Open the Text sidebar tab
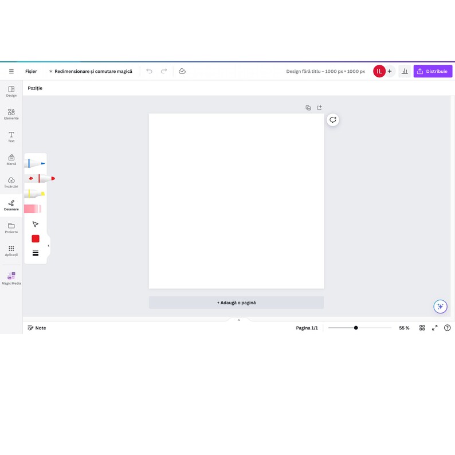Viewport: 455px width, 455px height. point(11,137)
